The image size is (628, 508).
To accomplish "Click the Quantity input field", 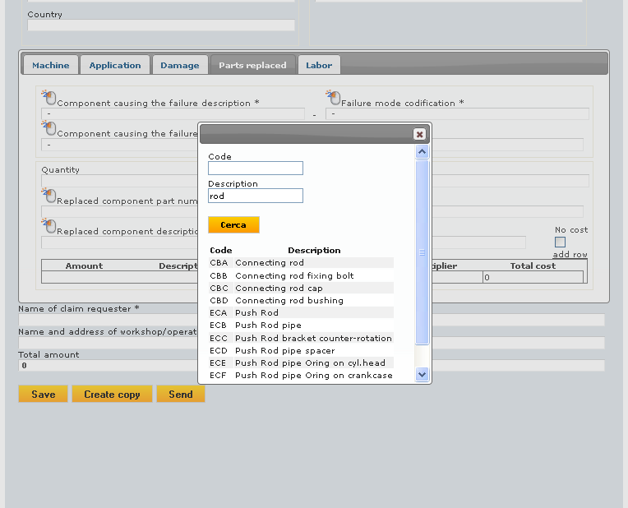I will pyautogui.click(x=120, y=181).
